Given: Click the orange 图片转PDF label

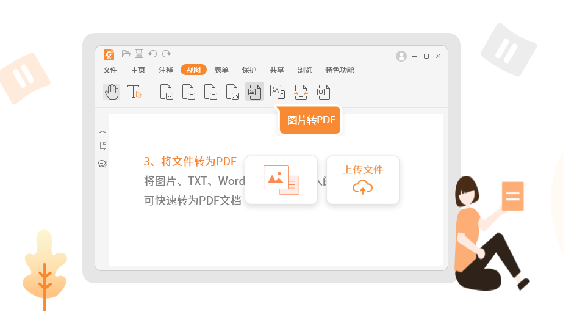Looking at the screenshot, I should [x=311, y=120].
